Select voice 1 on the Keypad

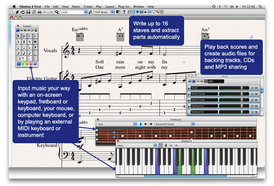pyautogui.click(x=19, y=64)
